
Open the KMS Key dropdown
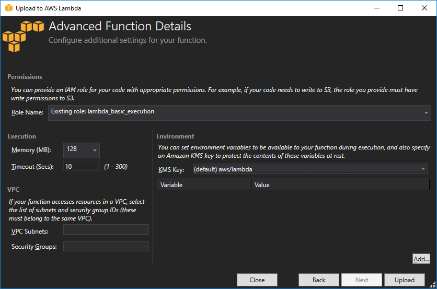tap(309, 169)
